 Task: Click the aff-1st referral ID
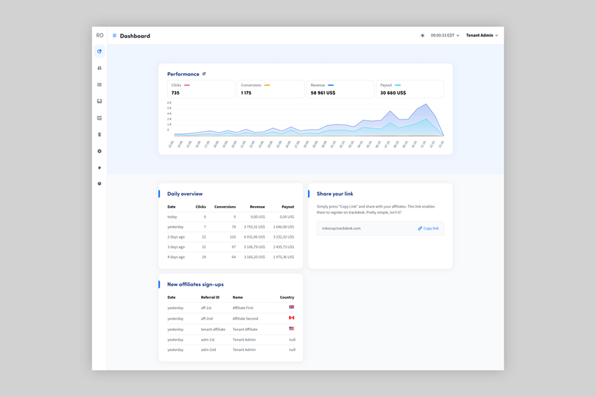coord(206,308)
